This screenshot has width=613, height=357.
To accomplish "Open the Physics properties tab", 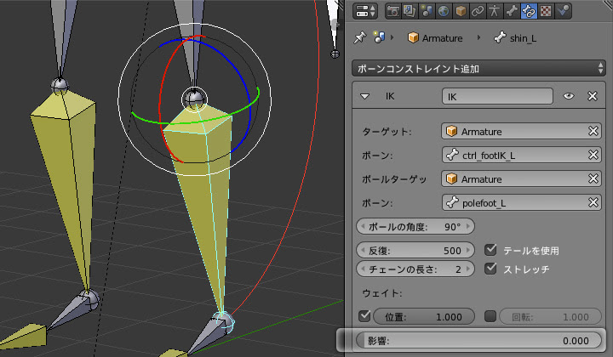I will [x=563, y=11].
